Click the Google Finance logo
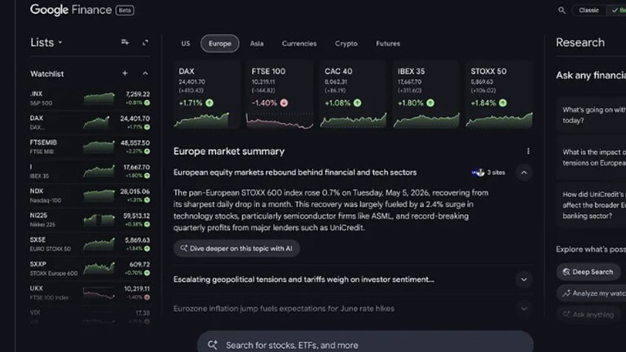 [71, 10]
